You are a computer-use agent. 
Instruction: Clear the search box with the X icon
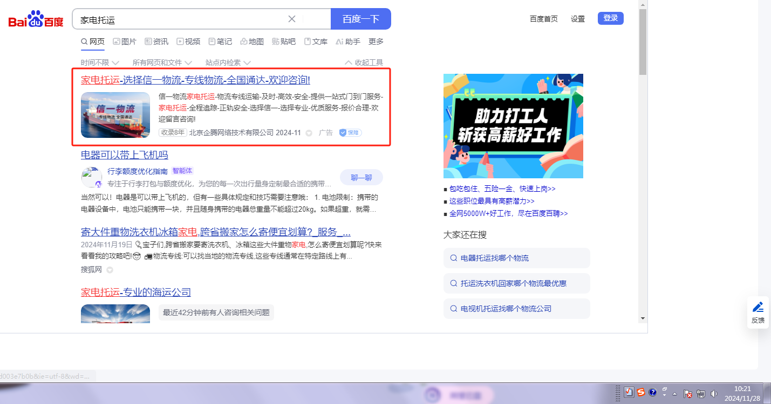(292, 19)
